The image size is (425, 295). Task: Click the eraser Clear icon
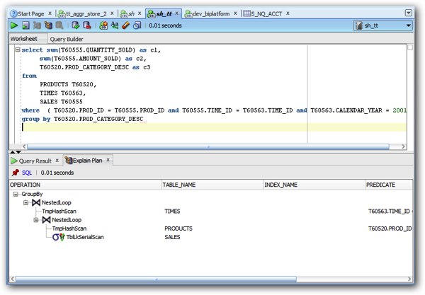(x=125, y=25)
